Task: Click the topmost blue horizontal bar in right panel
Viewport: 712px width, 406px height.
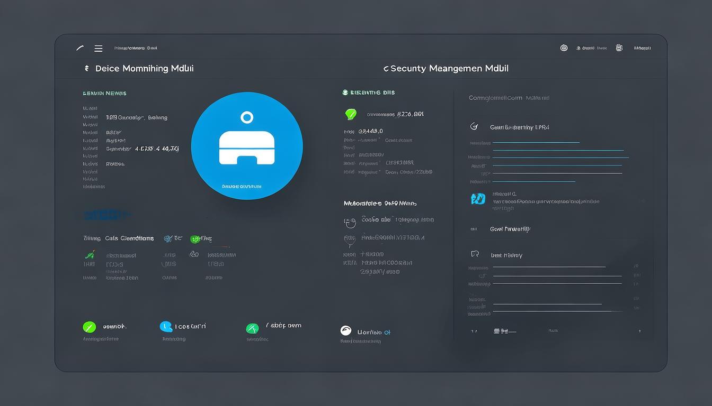Action: pyautogui.click(x=536, y=142)
